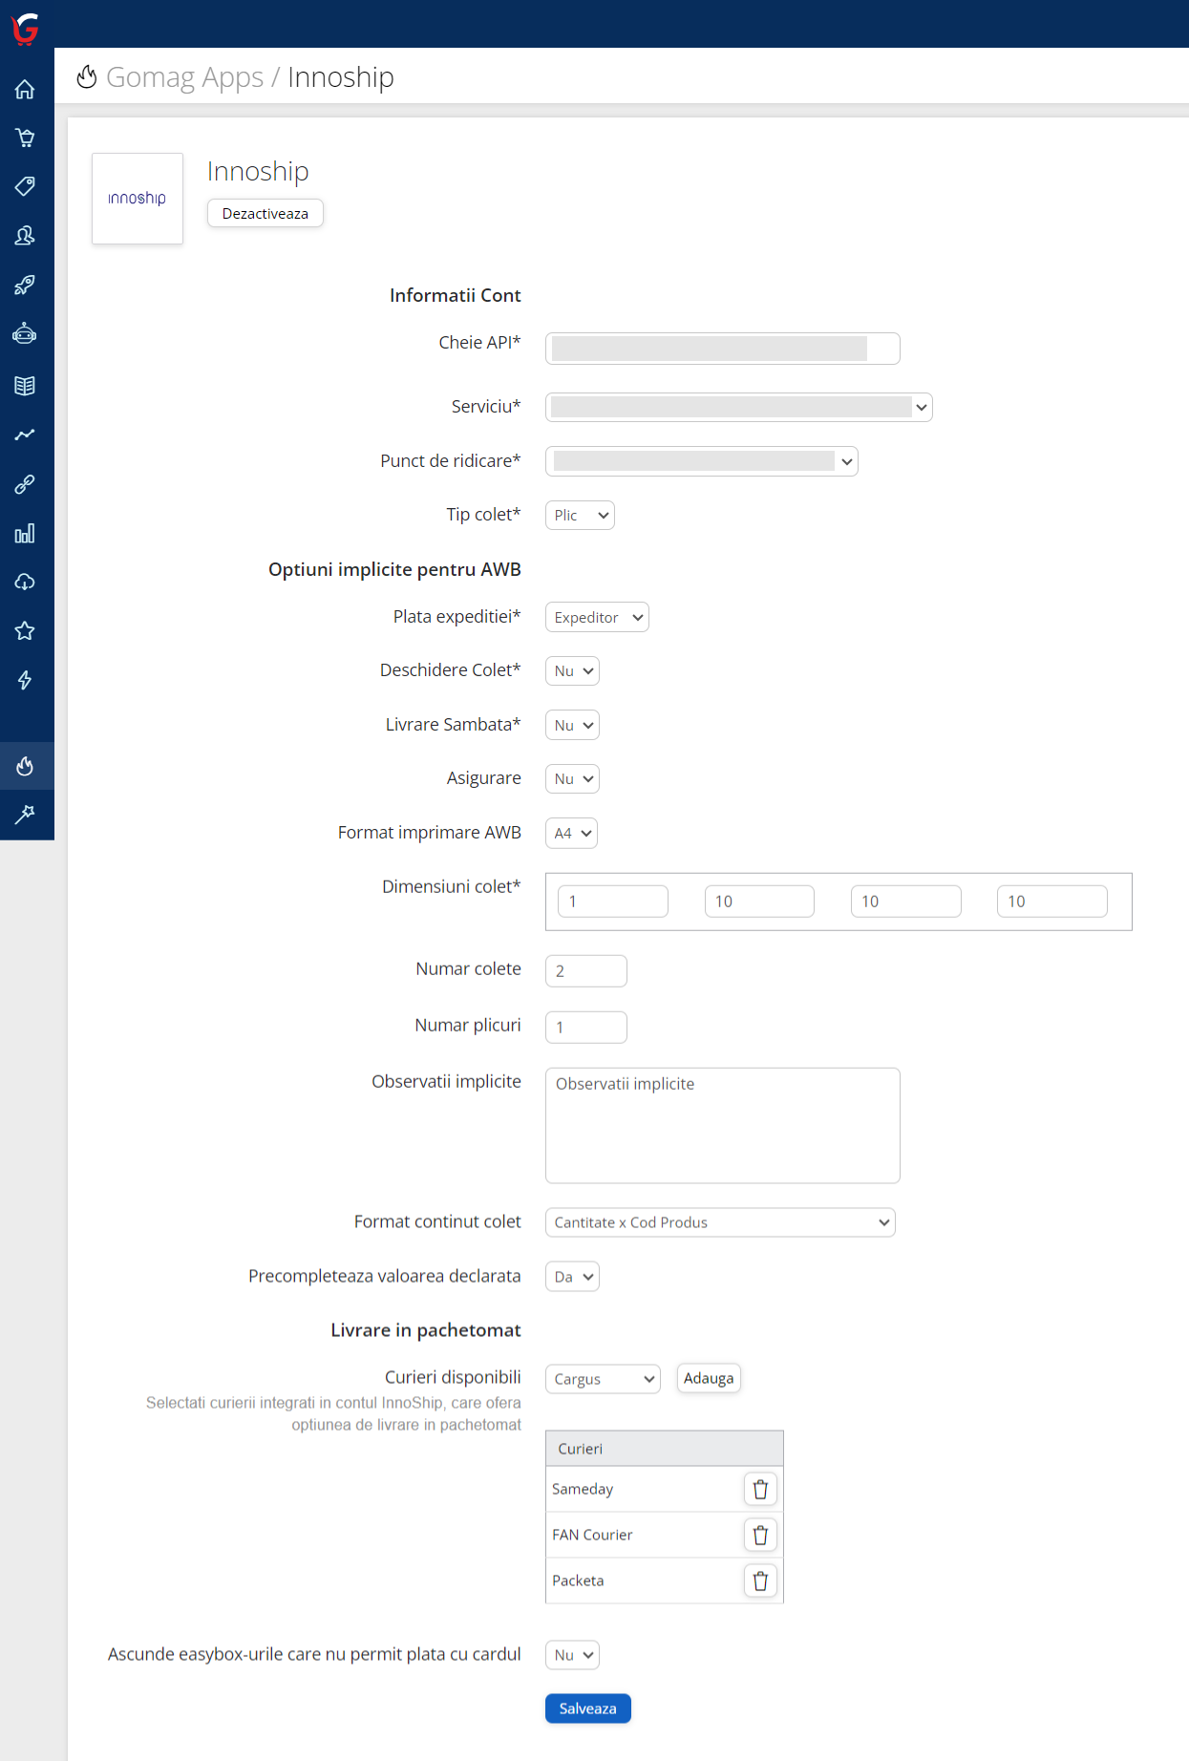This screenshot has height=1761, width=1189.
Task: Add courier with the Adauga button
Action: tap(709, 1378)
